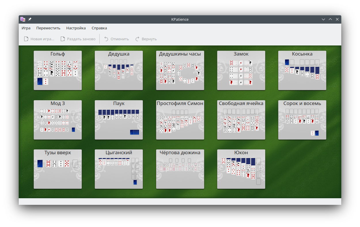
Task: Open the Игра menu
Action: pos(26,28)
